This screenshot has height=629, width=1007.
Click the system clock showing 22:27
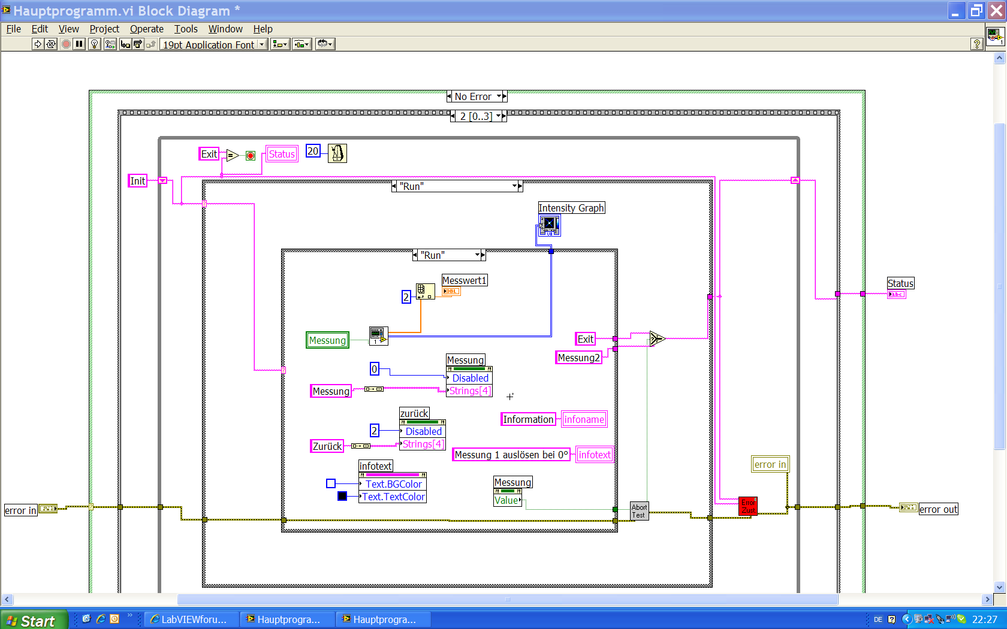click(985, 619)
